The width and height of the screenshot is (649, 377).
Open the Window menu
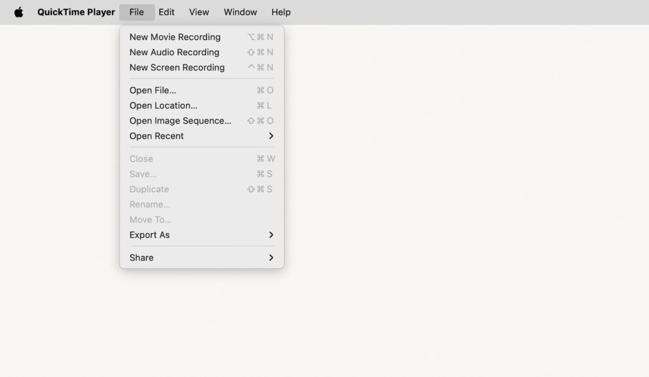(240, 12)
